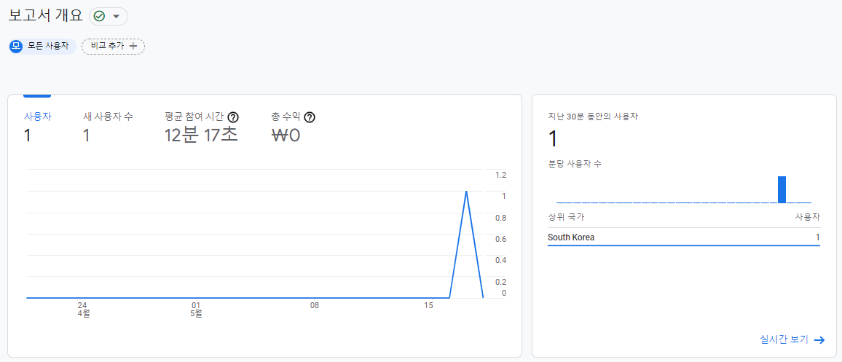Open the 실시간 보기 link
Viewport: 842px width, 362px height.
tap(784, 339)
